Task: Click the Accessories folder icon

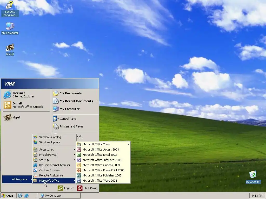Action: (35, 150)
